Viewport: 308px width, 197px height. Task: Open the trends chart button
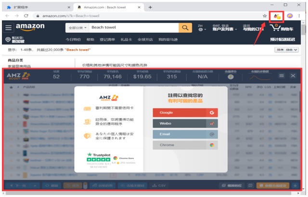(103, 185)
